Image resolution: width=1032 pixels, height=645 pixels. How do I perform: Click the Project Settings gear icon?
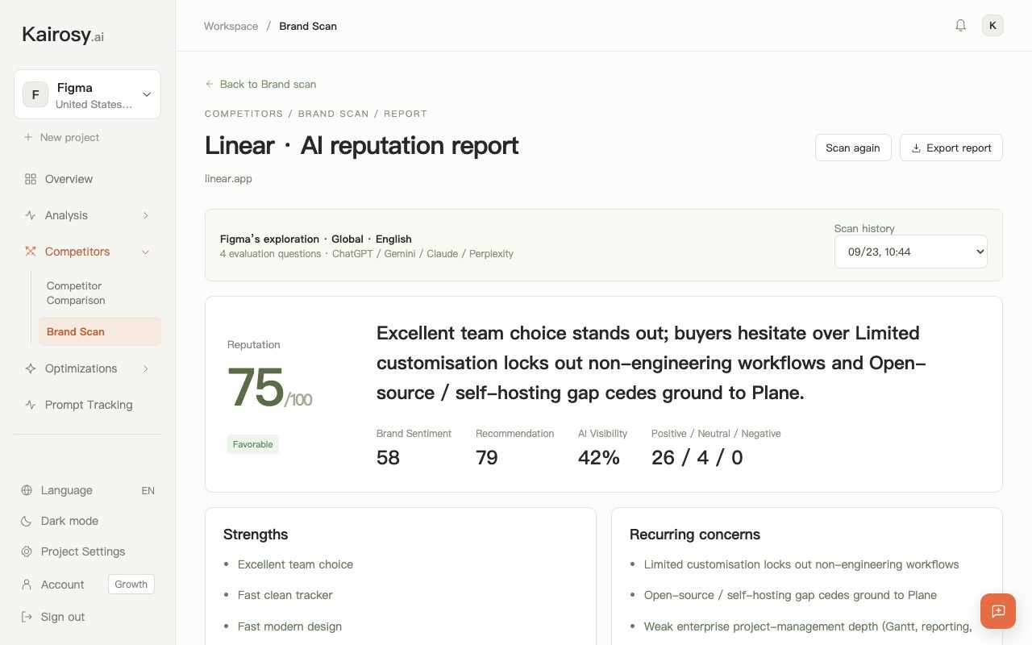(27, 551)
